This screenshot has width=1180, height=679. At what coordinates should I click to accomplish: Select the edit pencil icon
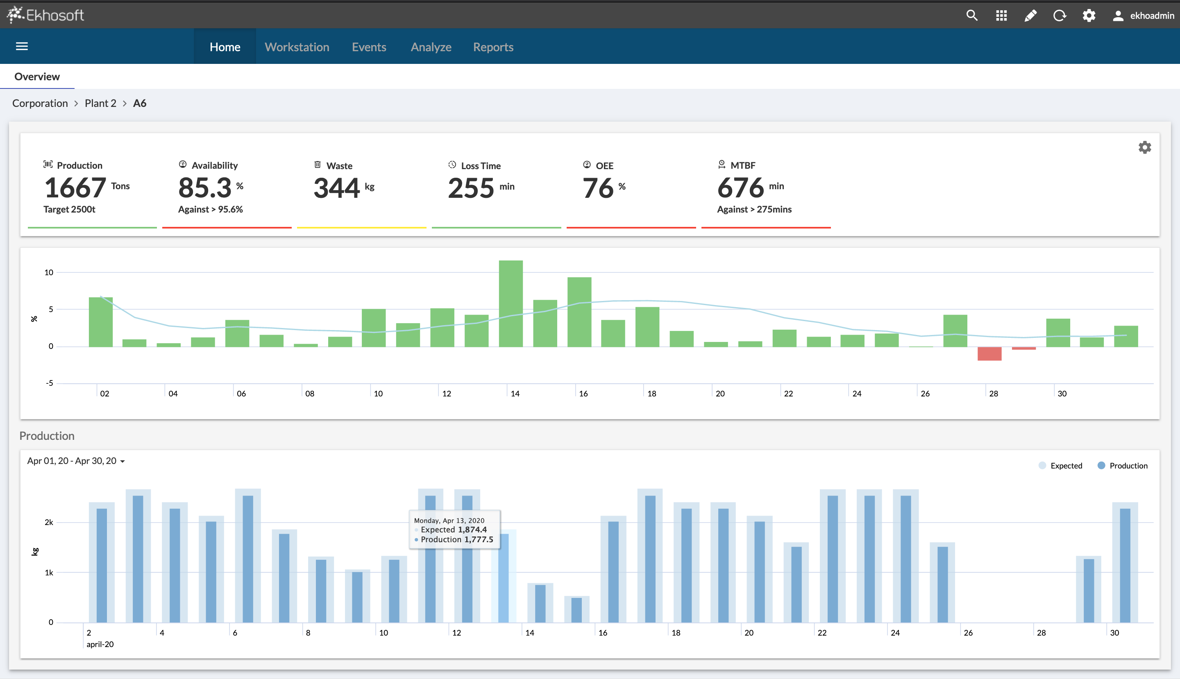pyautogui.click(x=1031, y=15)
